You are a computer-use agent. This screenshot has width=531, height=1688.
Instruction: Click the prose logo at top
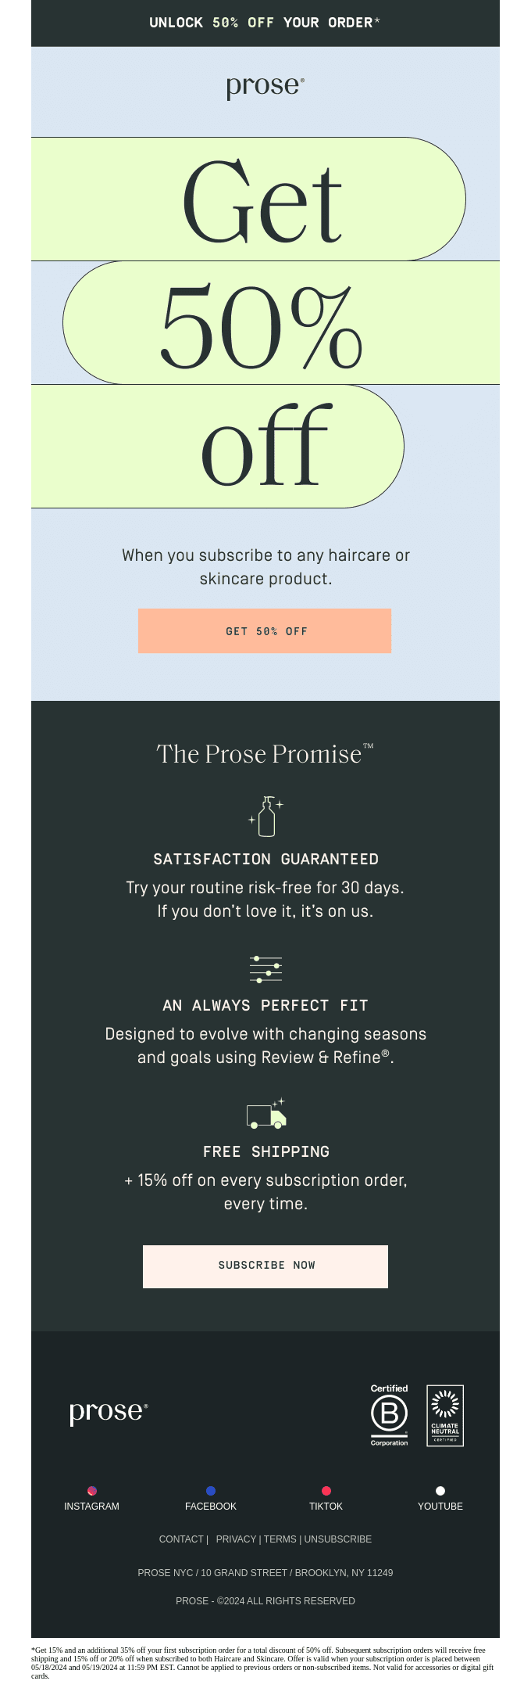click(265, 87)
